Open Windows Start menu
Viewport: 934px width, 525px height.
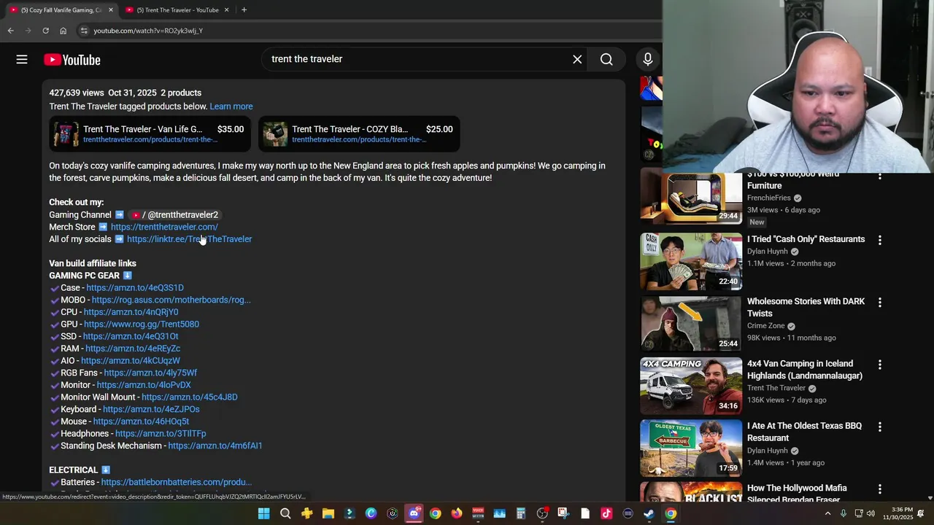(264, 513)
